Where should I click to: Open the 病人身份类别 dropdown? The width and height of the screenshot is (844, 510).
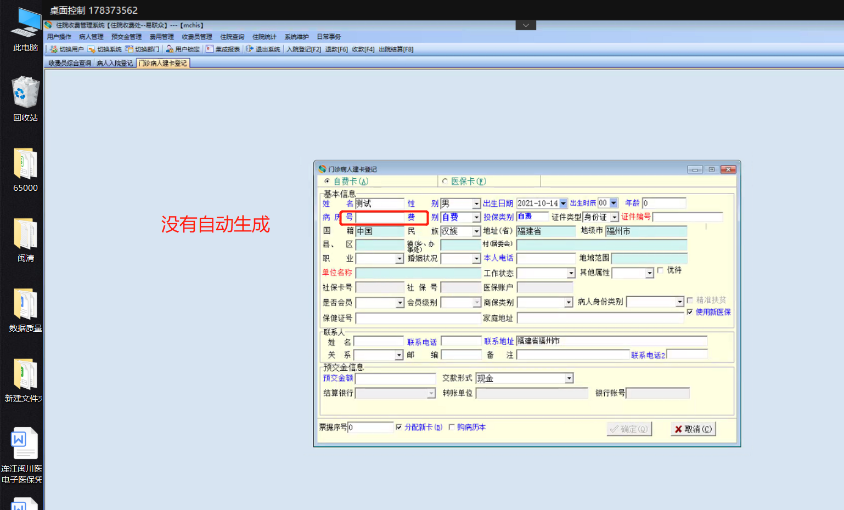[680, 302]
